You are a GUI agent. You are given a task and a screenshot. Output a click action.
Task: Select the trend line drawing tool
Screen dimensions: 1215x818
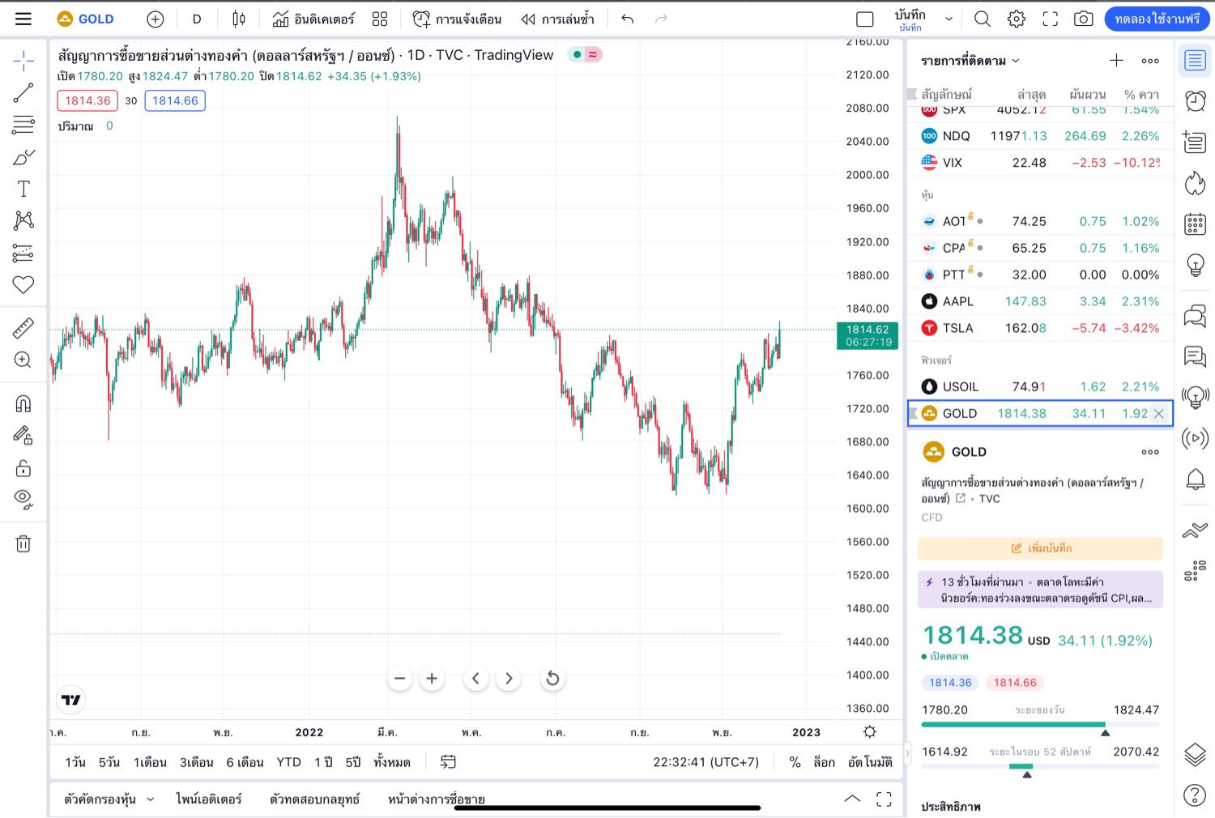click(23, 93)
